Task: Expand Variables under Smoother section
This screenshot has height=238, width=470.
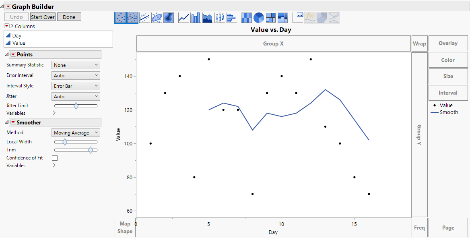Action: 54,165
